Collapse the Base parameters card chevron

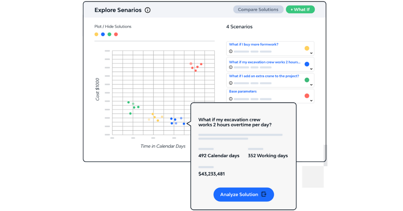click(x=312, y=101)
